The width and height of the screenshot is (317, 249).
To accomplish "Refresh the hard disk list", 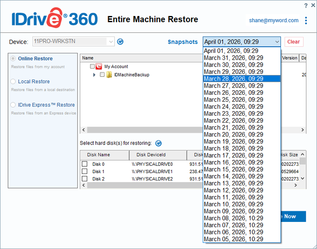I will click(x=158, y=143).
